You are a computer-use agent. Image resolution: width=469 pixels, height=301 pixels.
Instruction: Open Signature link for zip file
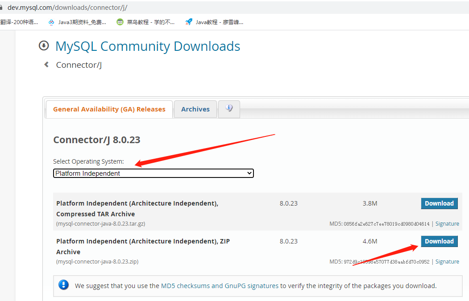[447, 262]
